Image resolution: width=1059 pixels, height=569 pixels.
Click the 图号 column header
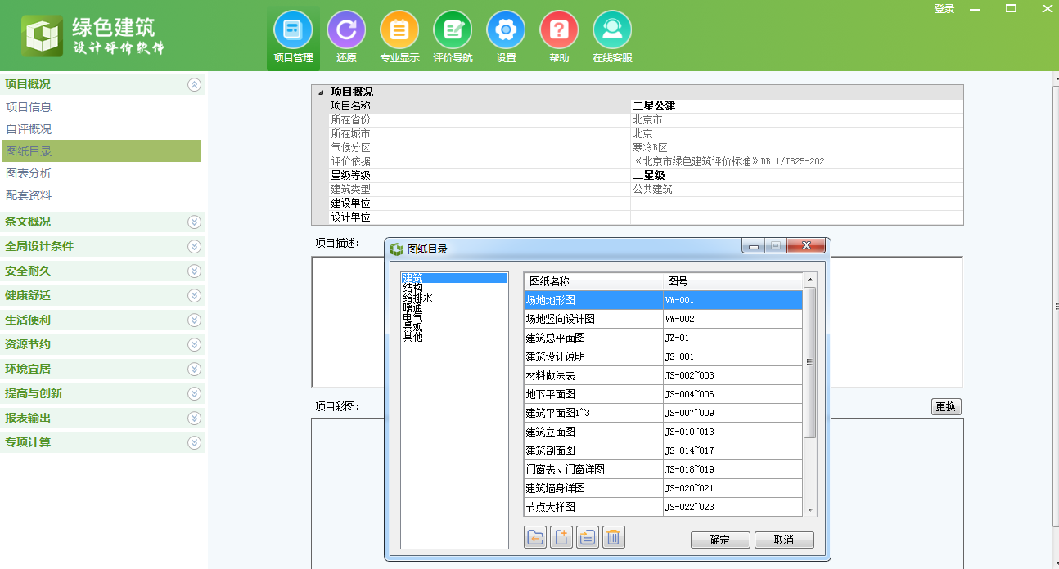732,281
